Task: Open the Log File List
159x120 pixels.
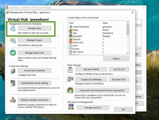Action: coord(119,69)
